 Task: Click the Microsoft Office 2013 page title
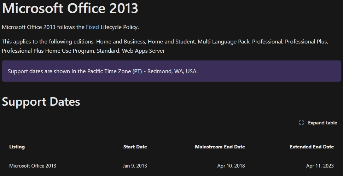pyautogui.click(x=70, y=8)
